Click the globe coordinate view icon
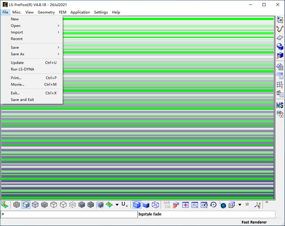285x226 pixels. (x=222, y=205)
